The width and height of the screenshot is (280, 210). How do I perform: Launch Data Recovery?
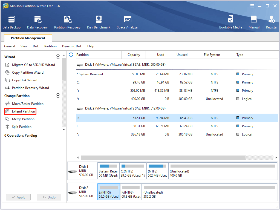(x=37, y=22)
